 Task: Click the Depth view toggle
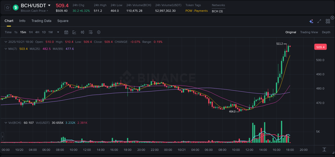pyautogui.click(x=326, y=32)
